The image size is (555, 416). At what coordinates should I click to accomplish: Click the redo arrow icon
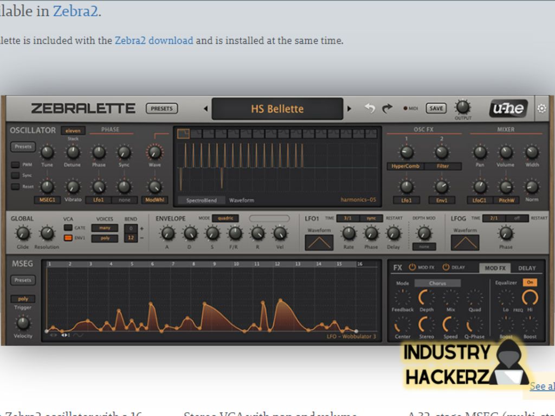coord(387,108)
